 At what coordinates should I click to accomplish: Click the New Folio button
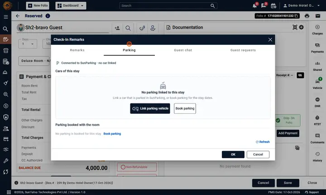[x=38, y=5]
